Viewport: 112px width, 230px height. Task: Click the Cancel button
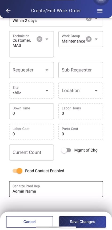click(30, 222)
